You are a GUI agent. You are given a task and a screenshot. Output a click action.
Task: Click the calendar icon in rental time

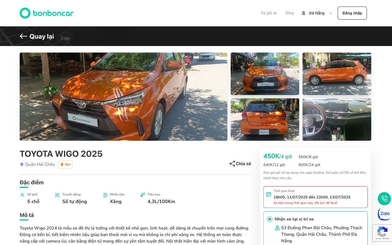click(x=269, y=194)
